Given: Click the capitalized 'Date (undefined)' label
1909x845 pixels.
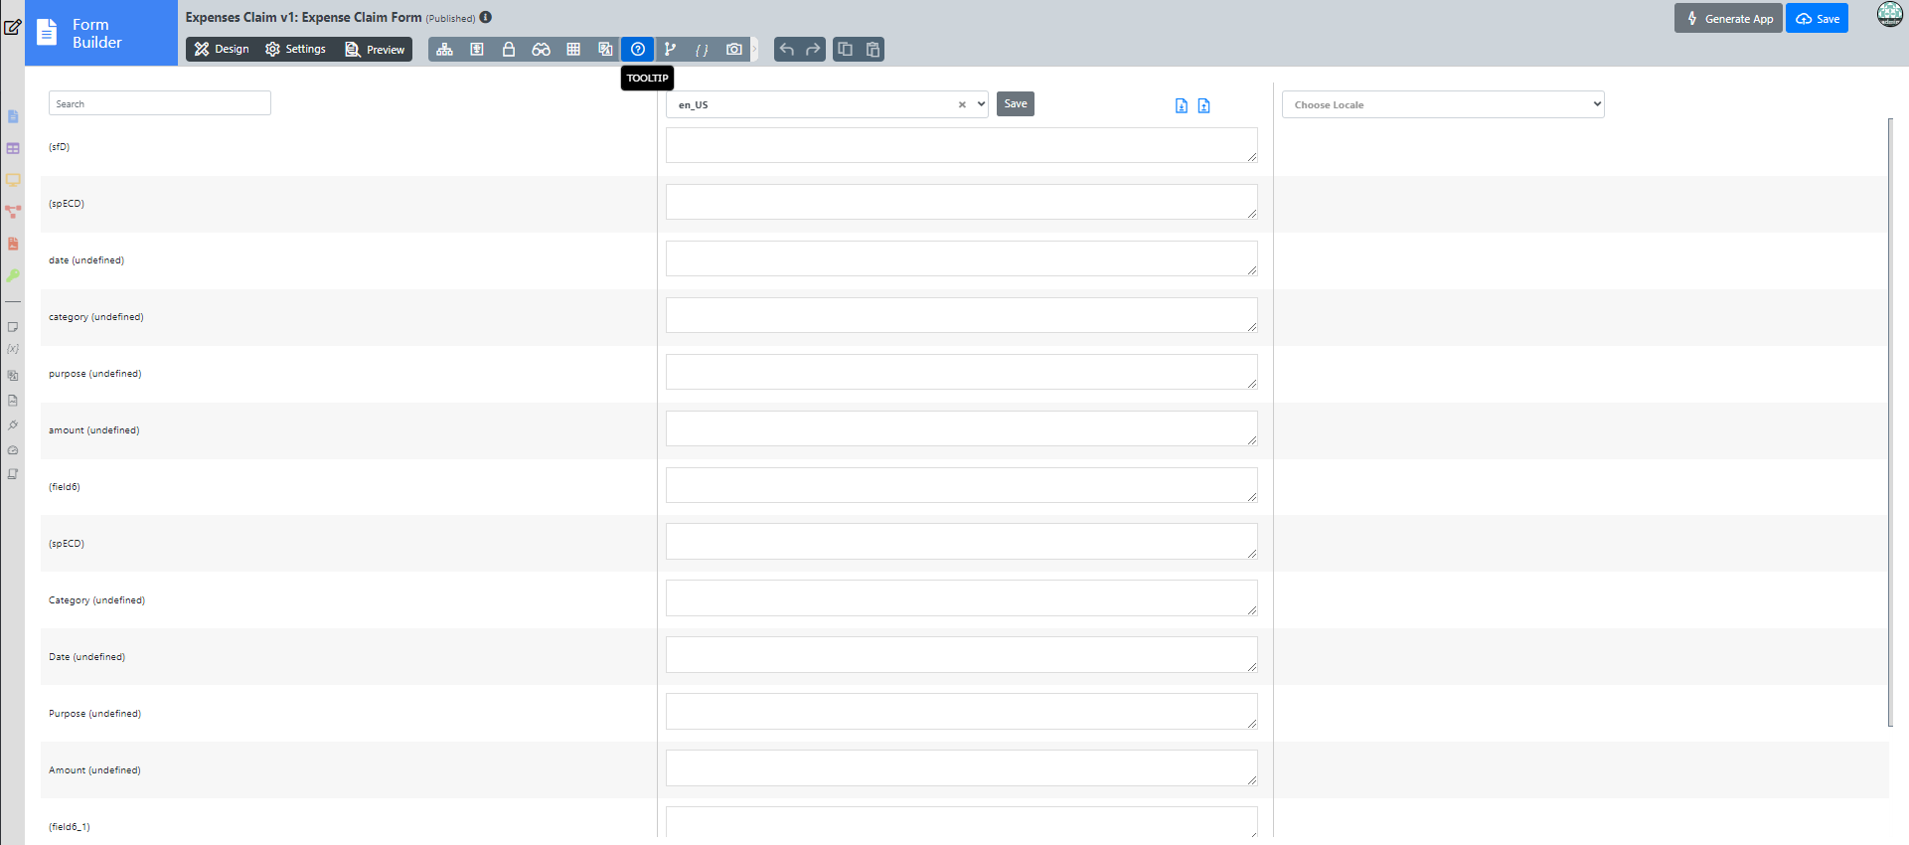Looking at the screenshot, I should pyautogui.click(x=87, y=657).
